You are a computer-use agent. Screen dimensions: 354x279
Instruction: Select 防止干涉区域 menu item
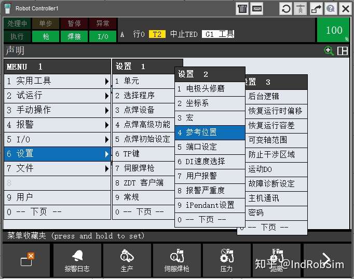tap(276, 155)
